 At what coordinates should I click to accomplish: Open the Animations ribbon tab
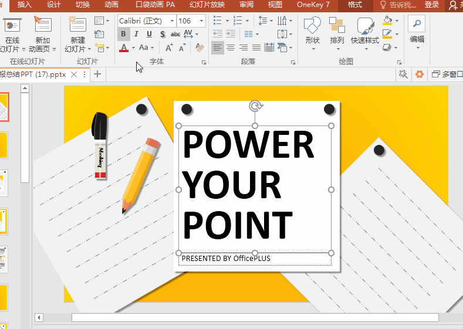click(111, 5)
